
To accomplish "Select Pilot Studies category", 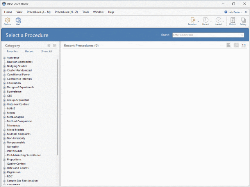I will (14, 151).
